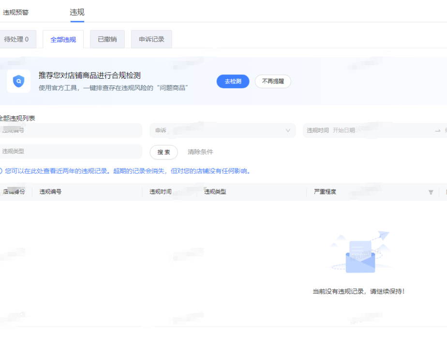Click the 清除条件 link
This screenshot has height=338, width=447.
pyautogui.click(x=200, y=152)
